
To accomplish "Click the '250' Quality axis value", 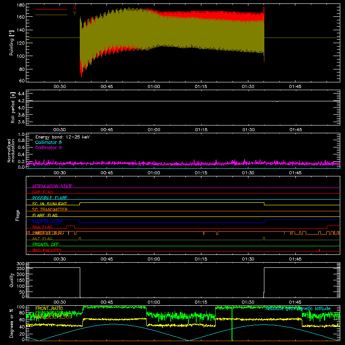I will click(21, 268).
